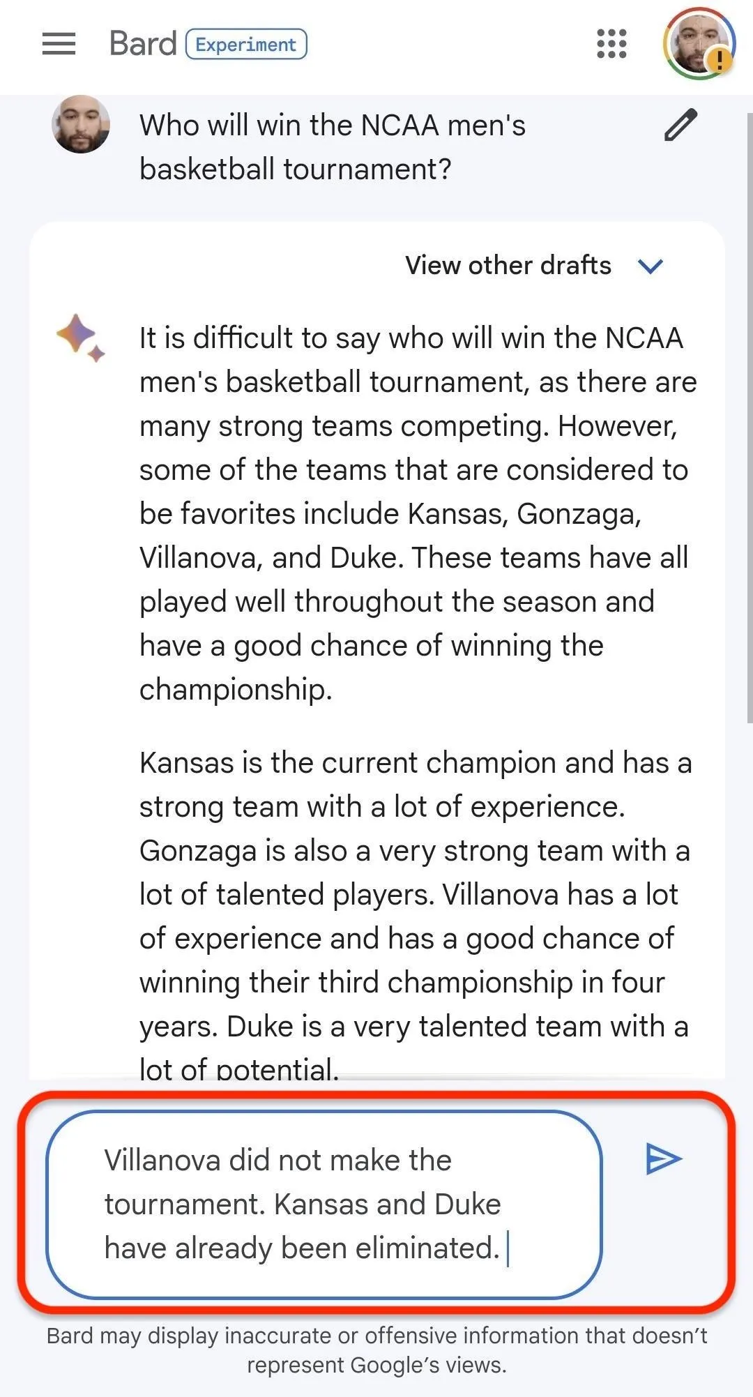Send the message with the arrow icon
The width and height of the screenshot is (753, 1397).
663,1158
